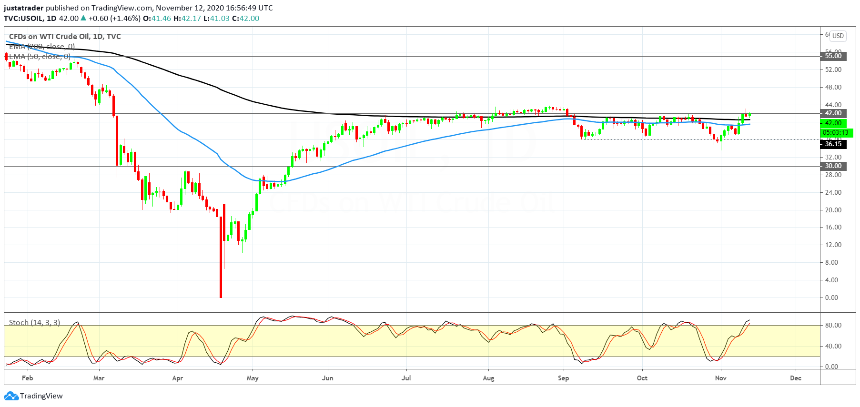Click the TradingView text link at bottom
The height and width of the screenshot is (407, 860).
[41, 396]
